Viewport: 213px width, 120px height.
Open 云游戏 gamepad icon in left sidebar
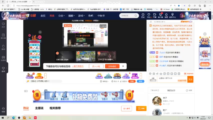(x=3, y=58)
